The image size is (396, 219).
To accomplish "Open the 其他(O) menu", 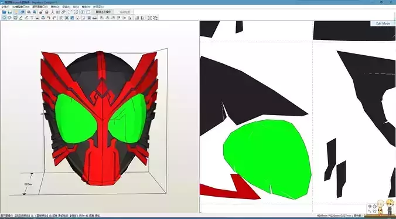I will (55, 7).
